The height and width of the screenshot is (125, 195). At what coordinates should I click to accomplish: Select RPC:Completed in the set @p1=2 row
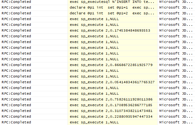16,13
